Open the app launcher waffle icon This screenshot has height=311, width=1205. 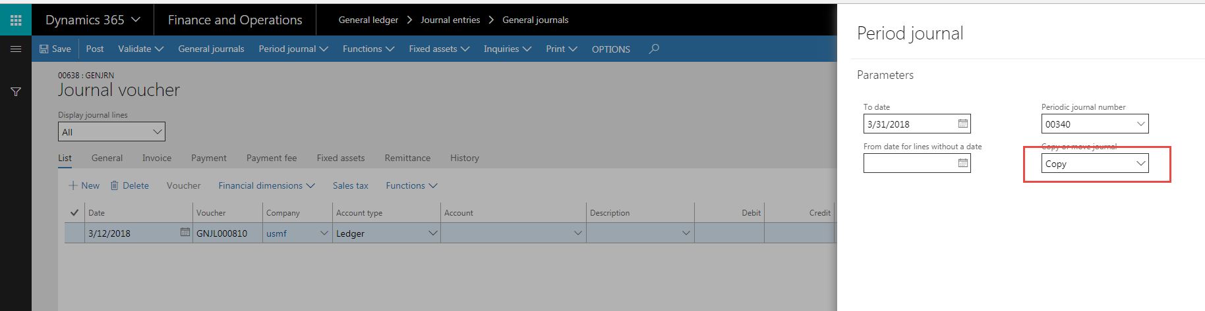pos(16,20)
